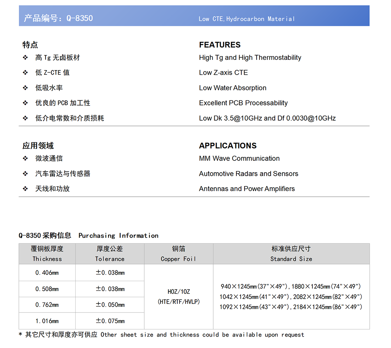Click the diamond bullet beside 低介电常数和介质损耗
391x348 pixels.
[25, 118]
